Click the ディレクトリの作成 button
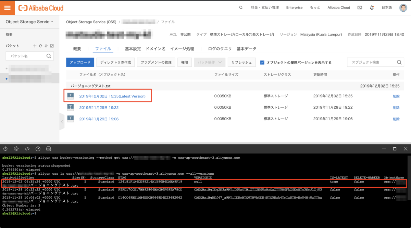 (x=115, y=62)
